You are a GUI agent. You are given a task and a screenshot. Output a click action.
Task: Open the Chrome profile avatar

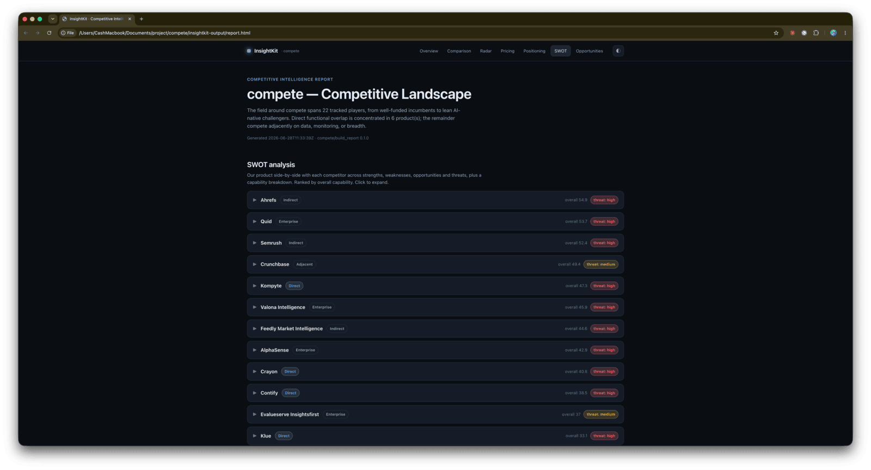pos(833,33)
